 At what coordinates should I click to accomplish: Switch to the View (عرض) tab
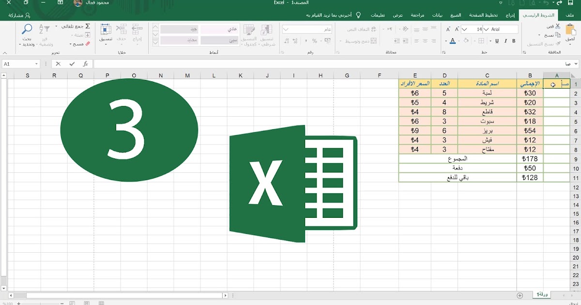(x=398, y=15)
